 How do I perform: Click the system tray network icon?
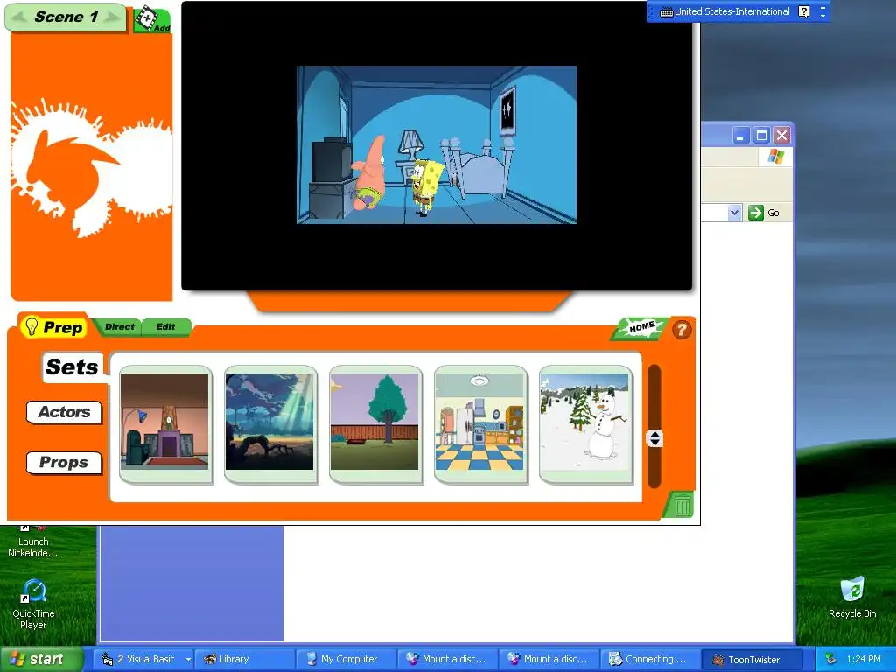[x=831, y=659]
